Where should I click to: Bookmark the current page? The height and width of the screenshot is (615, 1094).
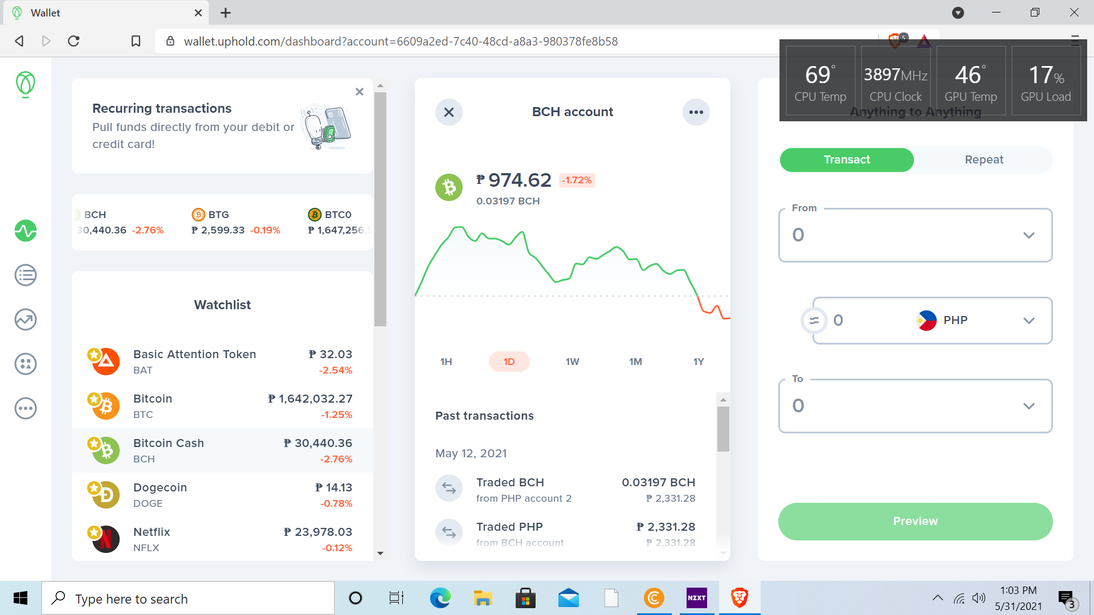pos(136,41)
